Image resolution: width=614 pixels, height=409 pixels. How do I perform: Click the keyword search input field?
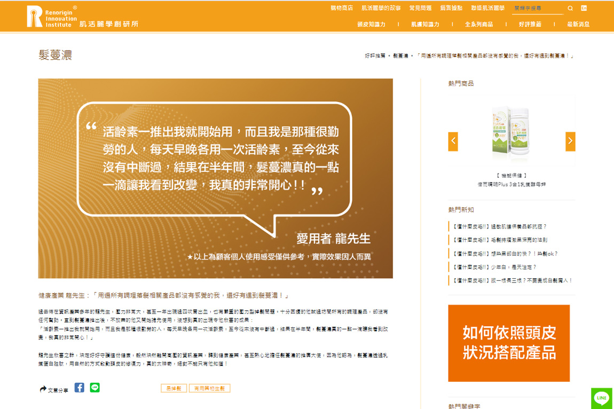click(x=537, y=9)
